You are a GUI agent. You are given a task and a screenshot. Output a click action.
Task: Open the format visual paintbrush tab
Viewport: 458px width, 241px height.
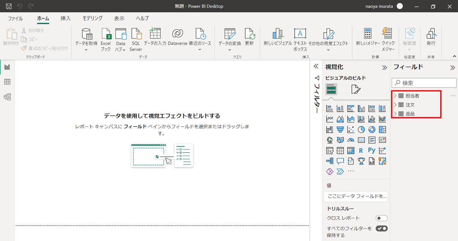click(356, 89)
